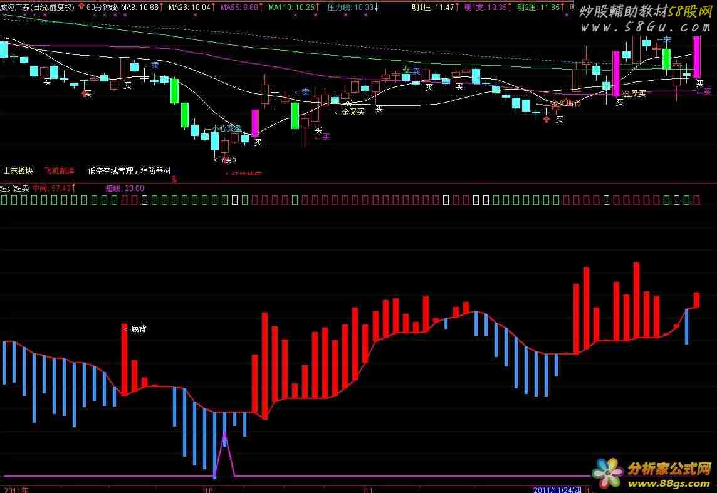Select the 超买超卖 indicator name

pyautogui.click(x=14, y=189)
